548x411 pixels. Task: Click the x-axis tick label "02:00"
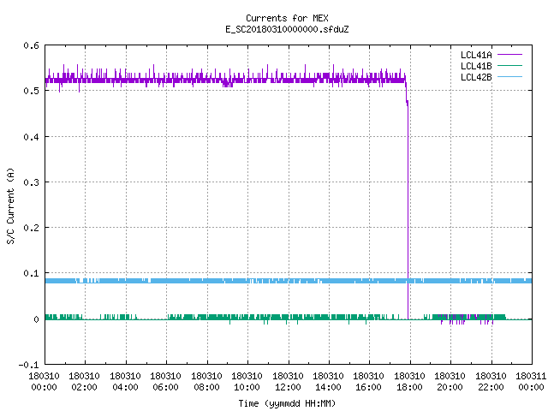pos(84,387)
